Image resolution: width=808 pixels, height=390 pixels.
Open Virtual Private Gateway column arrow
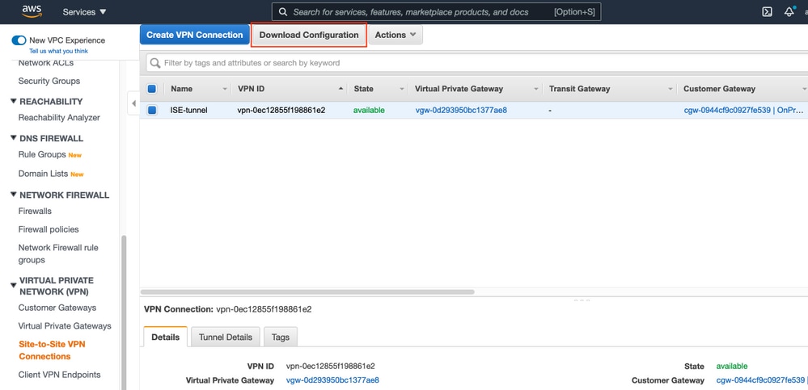click(536, 89)
